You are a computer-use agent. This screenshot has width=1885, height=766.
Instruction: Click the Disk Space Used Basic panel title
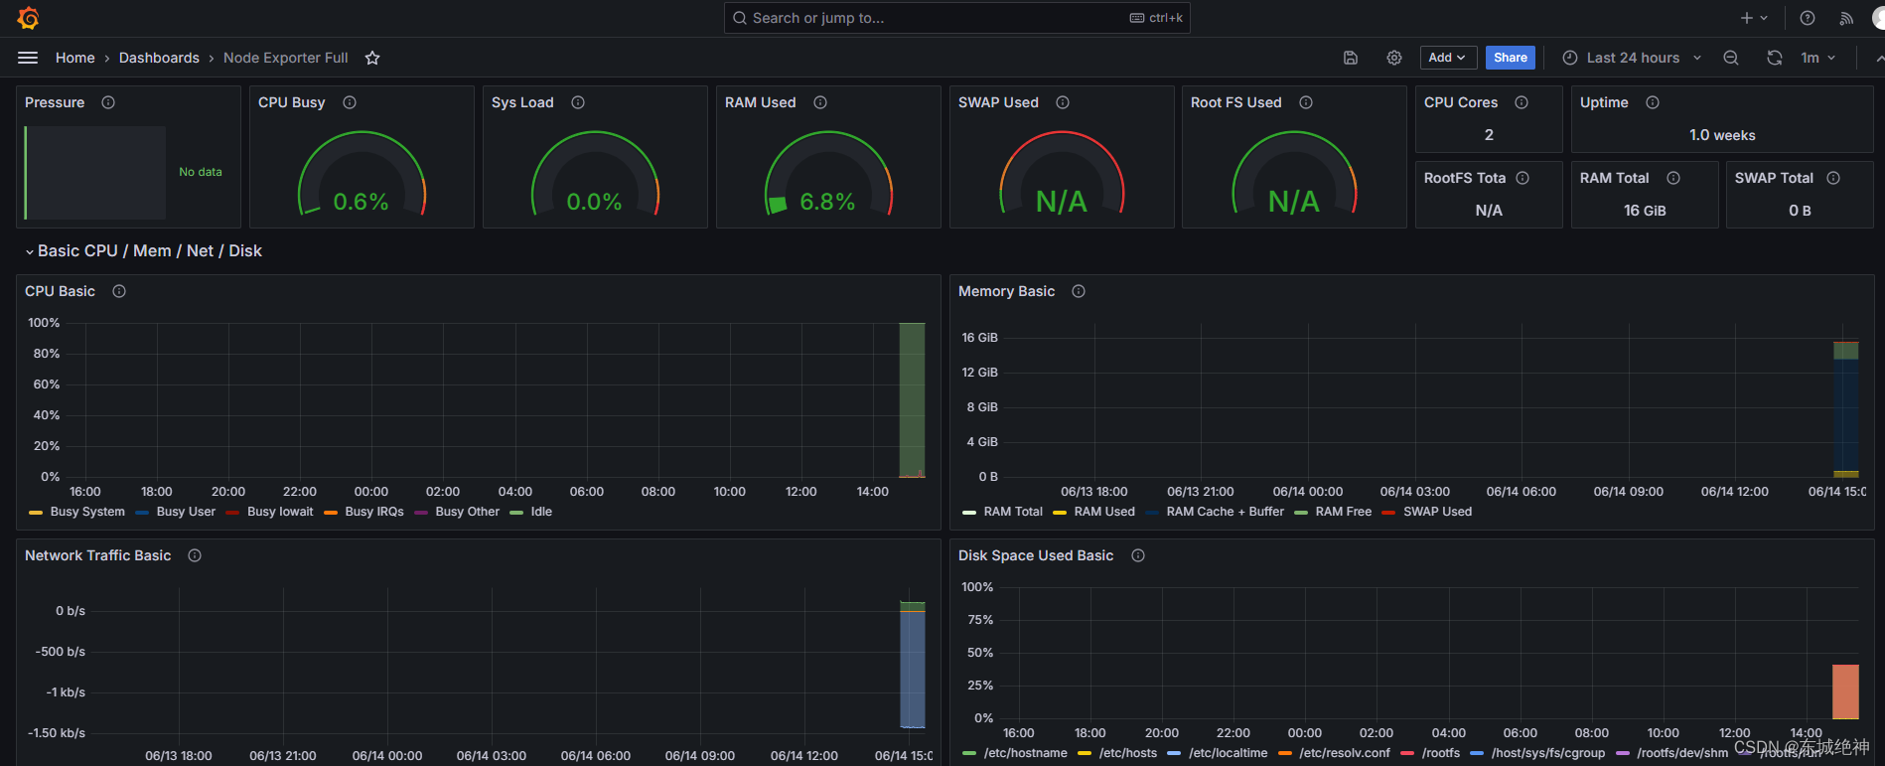[1036, 555]
